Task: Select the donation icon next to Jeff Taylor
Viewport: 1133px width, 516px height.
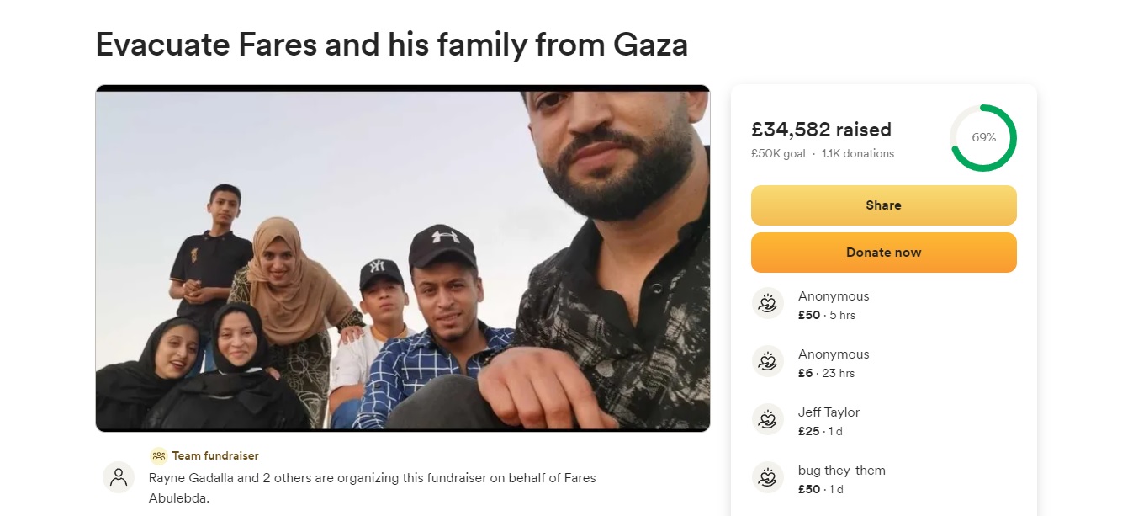Action: (767, 419)
